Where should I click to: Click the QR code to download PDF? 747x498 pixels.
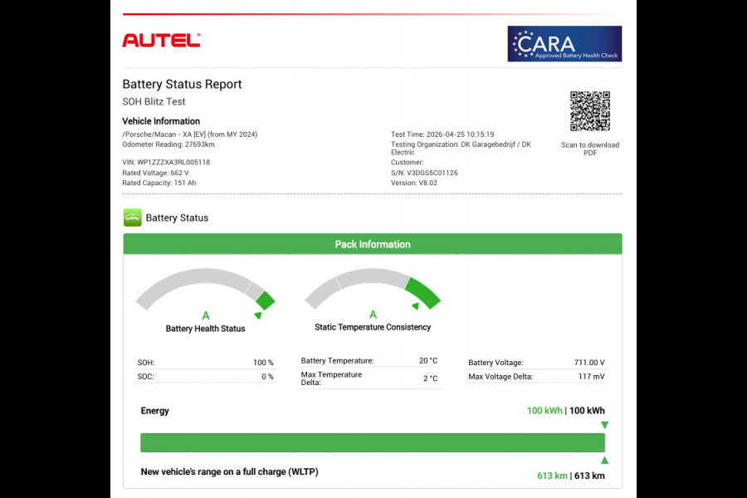coord(589,111)
